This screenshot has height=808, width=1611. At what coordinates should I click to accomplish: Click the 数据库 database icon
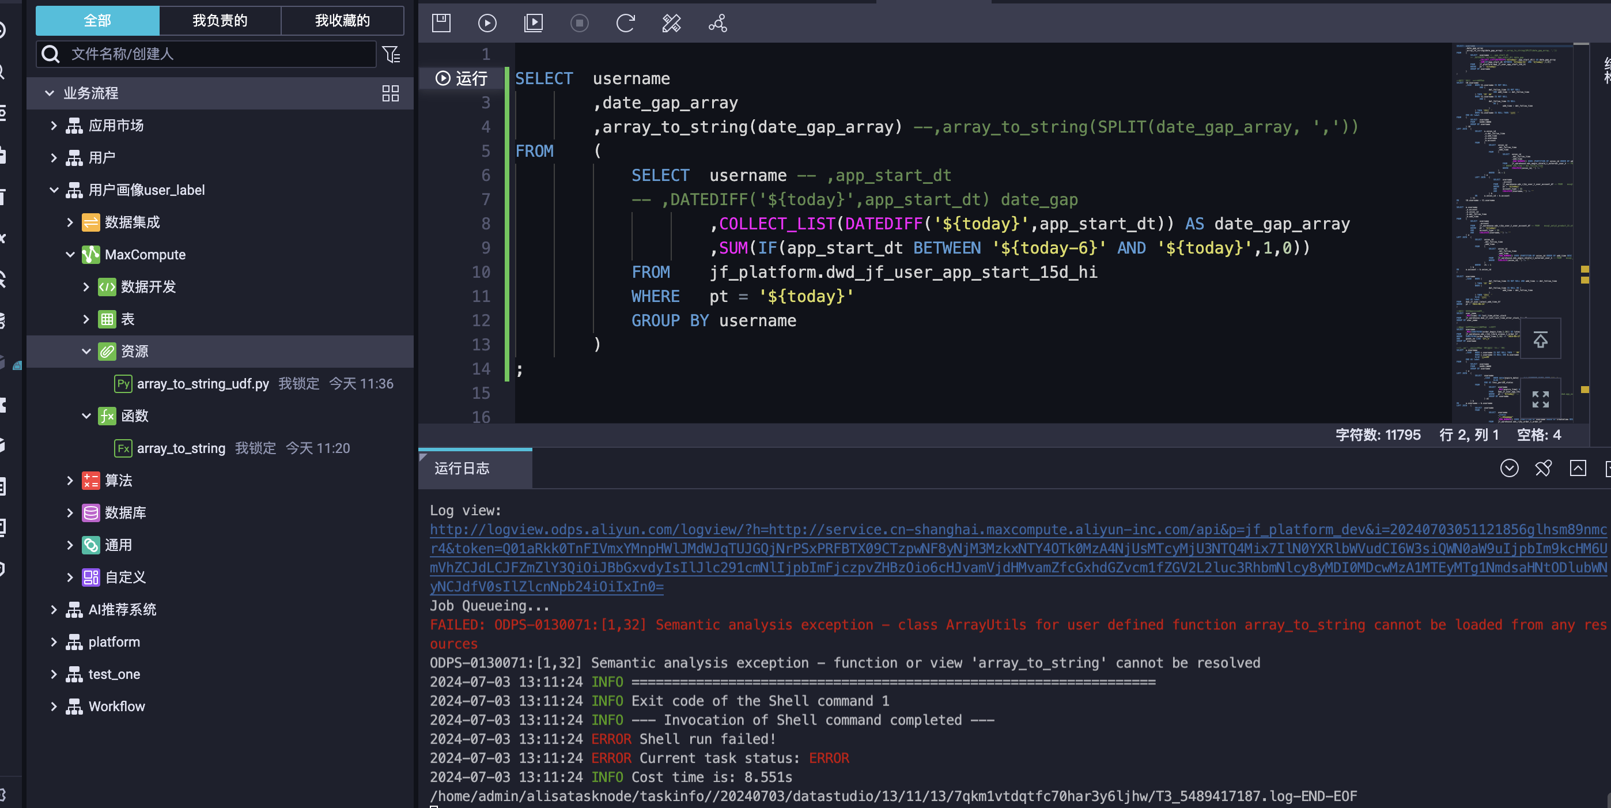tap(90, 513)
